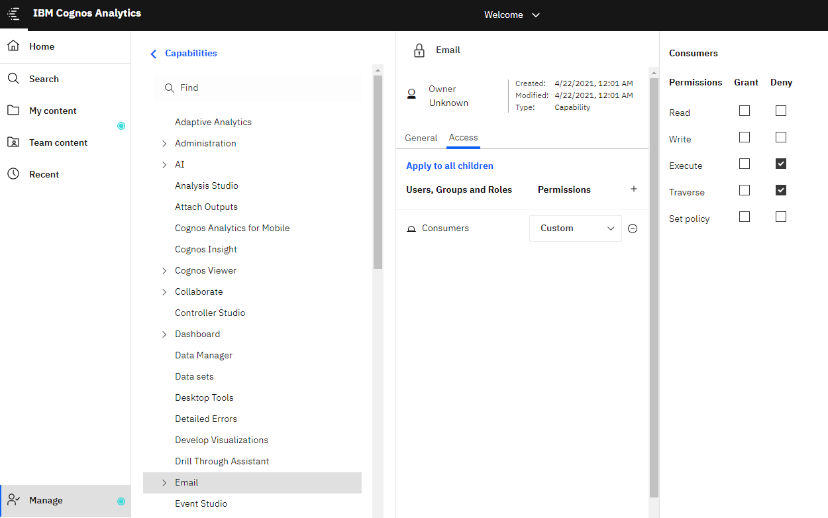Click the Owner person icon
The height and width of the screenshot is (518, 828).
click(411, 94)
